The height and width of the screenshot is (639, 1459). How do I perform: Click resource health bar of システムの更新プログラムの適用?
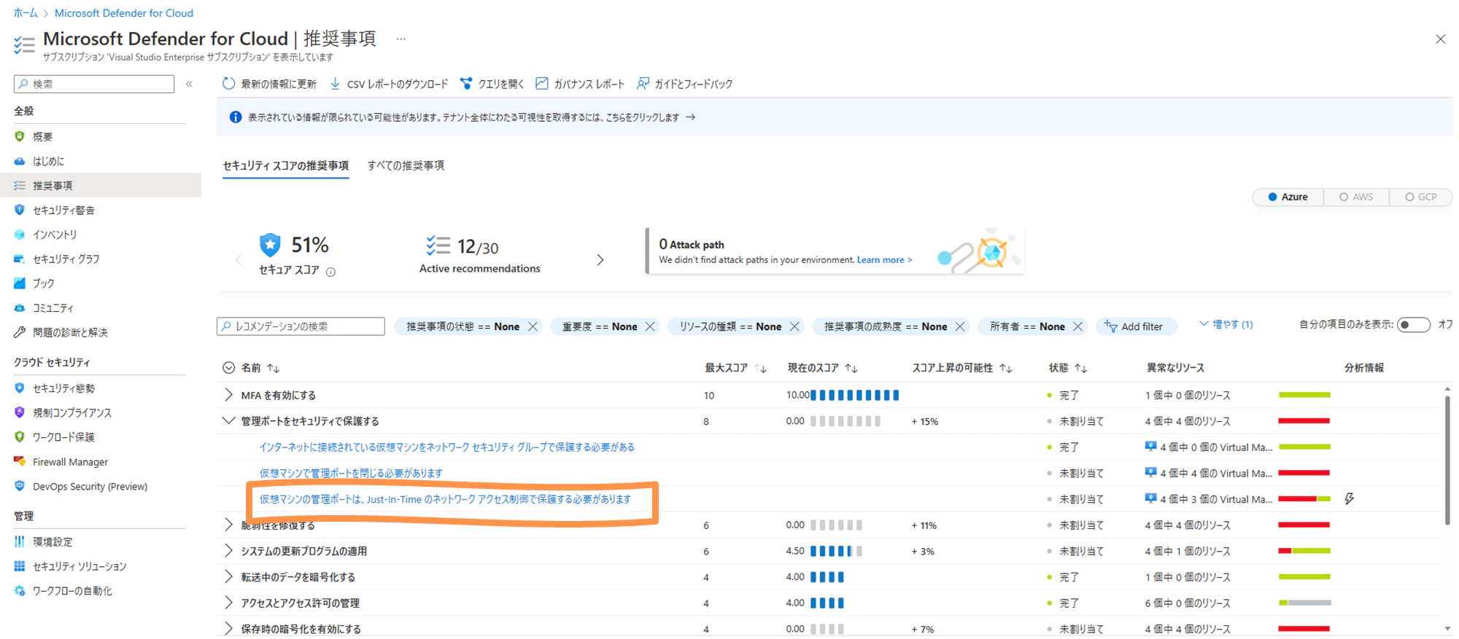(1304, 551)
